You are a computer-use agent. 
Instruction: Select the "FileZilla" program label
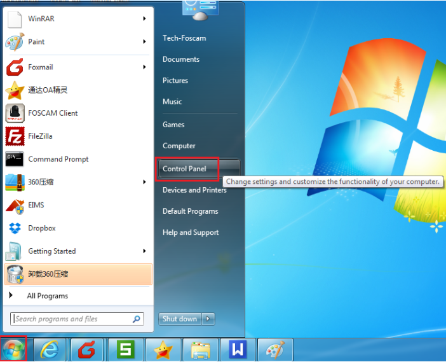click(x=40, y=136)
